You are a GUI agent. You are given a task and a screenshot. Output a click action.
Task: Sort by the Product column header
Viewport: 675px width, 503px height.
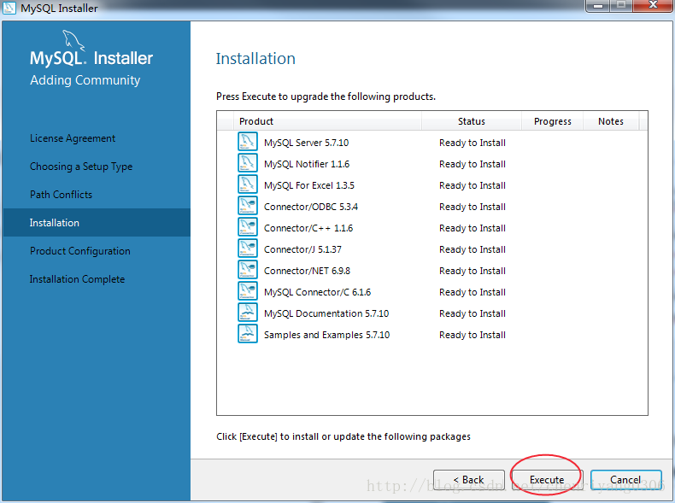[x=327, y=121]
